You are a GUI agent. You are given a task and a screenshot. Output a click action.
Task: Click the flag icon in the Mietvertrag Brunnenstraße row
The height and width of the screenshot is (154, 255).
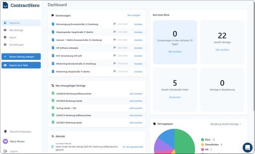[x=114, y=63]
